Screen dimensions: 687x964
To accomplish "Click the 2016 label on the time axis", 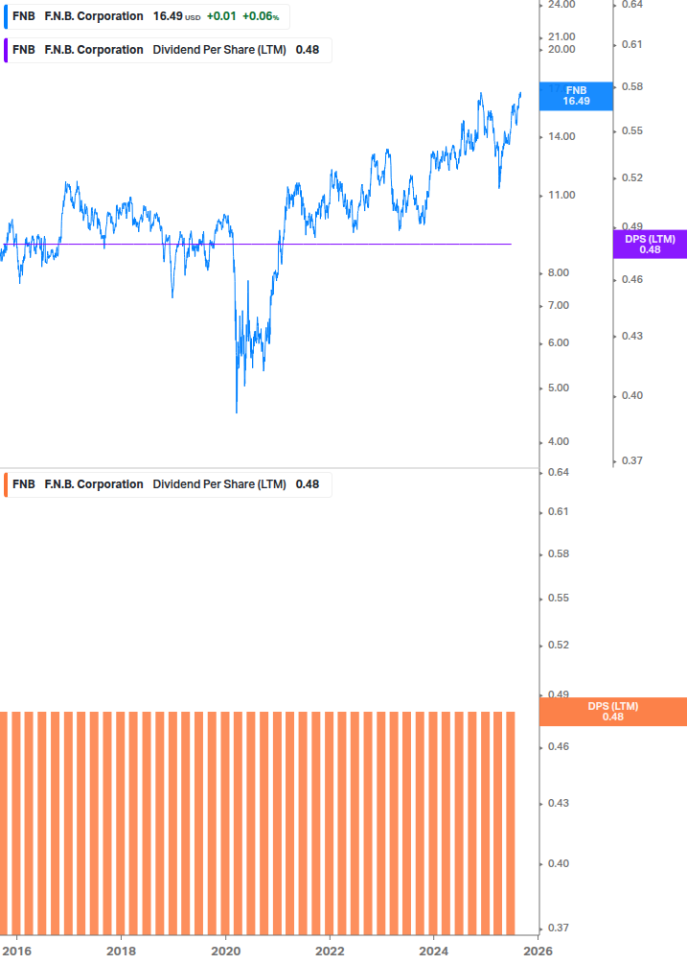I will coord(16,952).
